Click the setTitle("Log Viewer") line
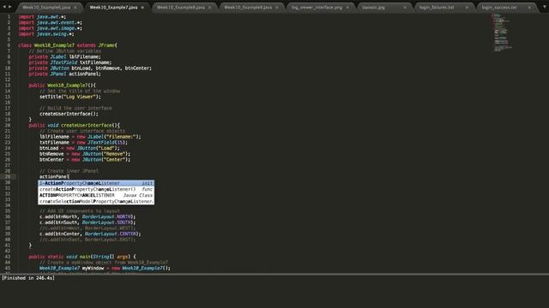The image size is (549, 308). pyautogui.click(x=70, y=97)
